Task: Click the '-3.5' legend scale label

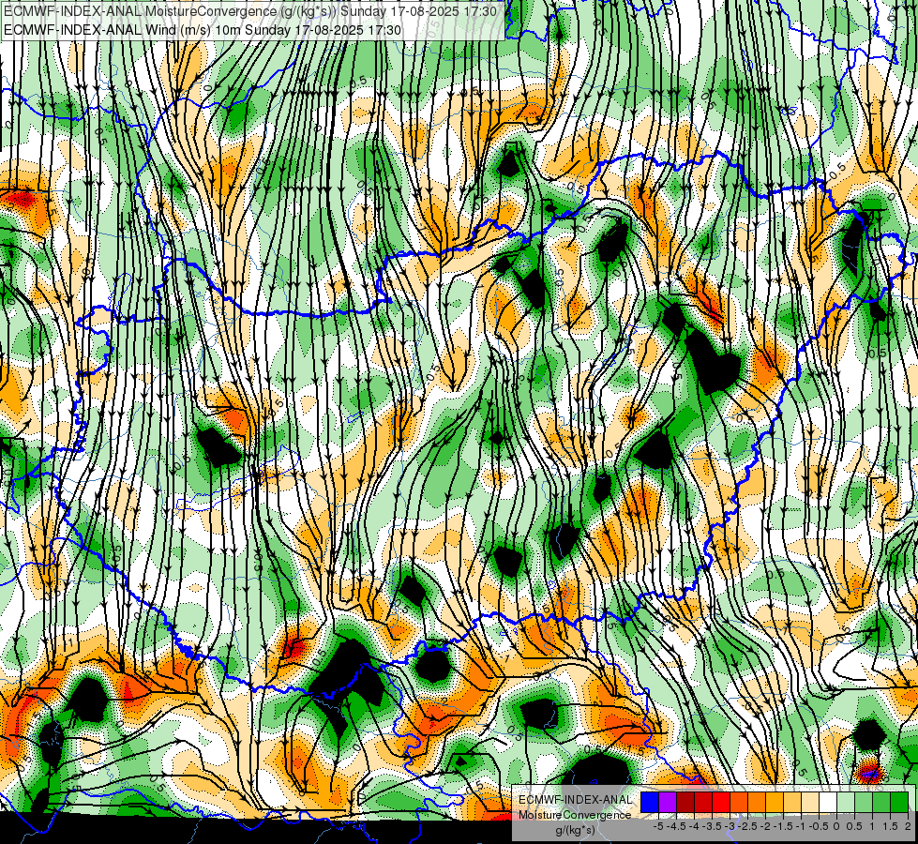Action: click(x=712, y=826)
